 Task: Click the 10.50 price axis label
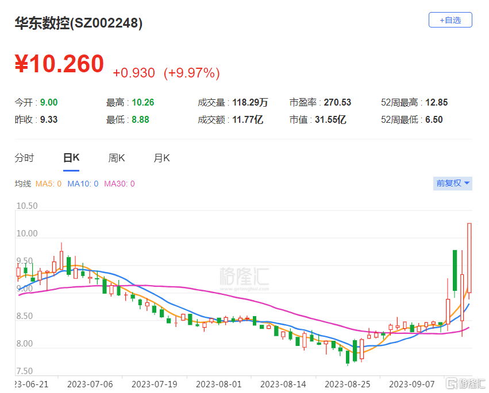click(x=27, y=206)
